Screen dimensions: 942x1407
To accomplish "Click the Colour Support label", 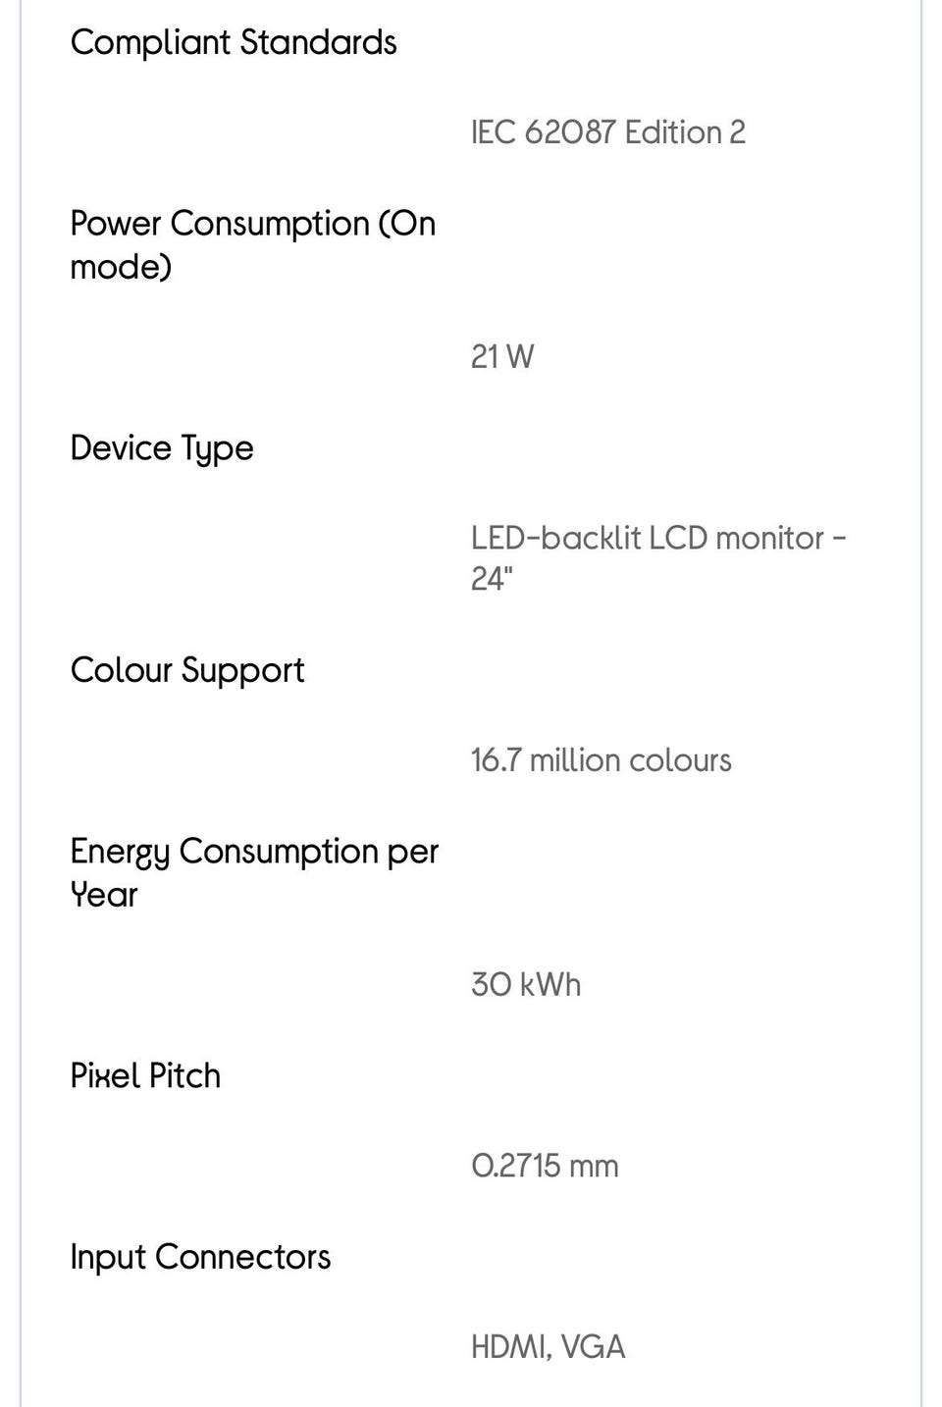I will point(187,670).
